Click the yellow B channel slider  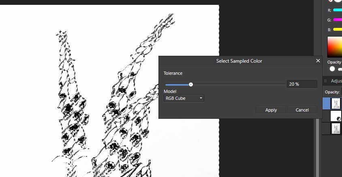338,29
